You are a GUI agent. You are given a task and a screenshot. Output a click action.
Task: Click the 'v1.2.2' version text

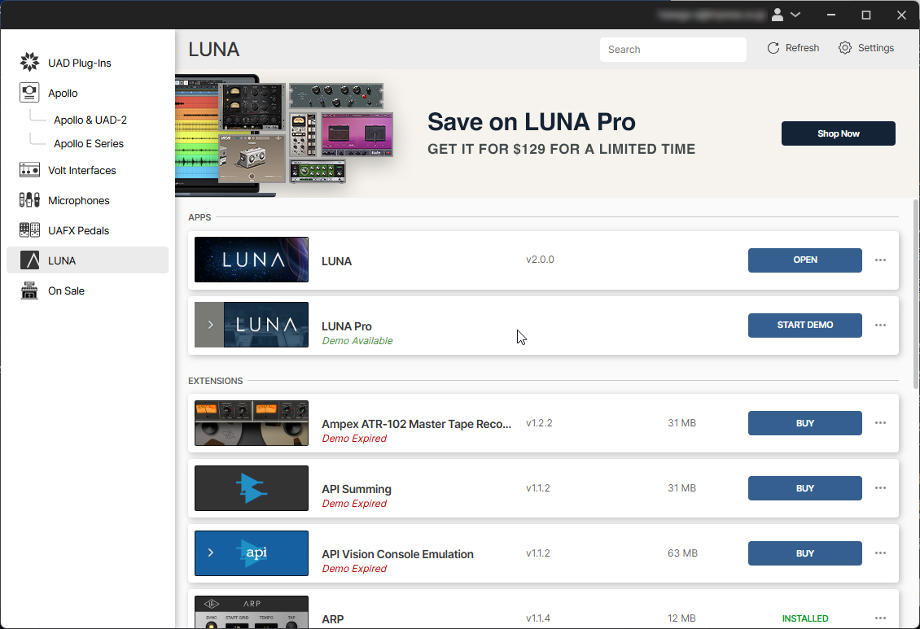pos(539,422)
